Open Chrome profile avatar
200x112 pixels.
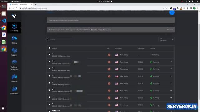(194, 8)
